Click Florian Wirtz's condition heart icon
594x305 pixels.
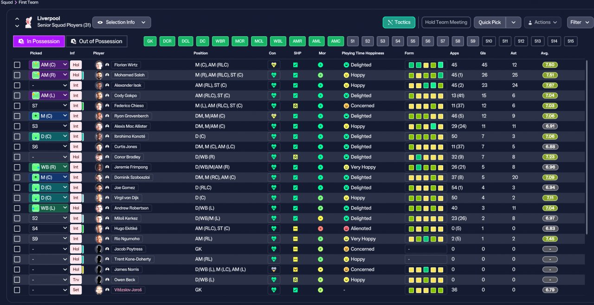274,65
